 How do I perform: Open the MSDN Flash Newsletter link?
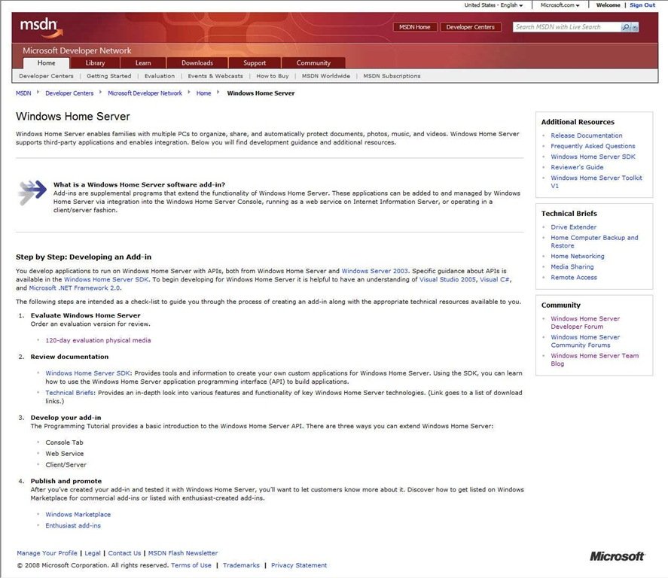(x=183, y=553)
